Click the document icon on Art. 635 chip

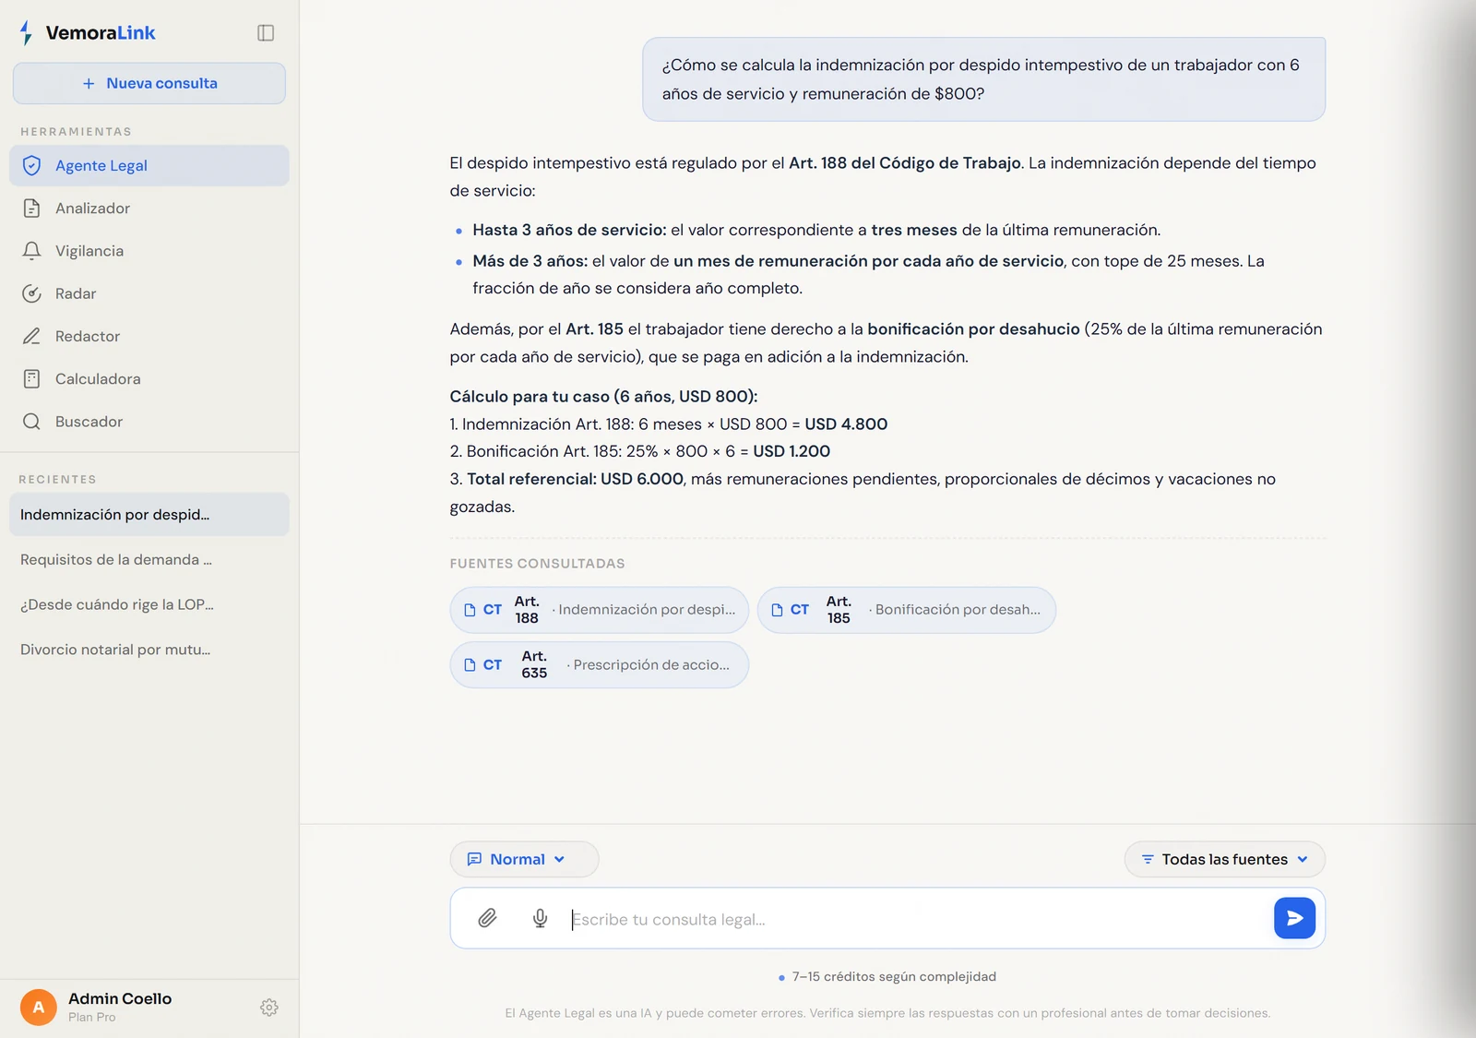click(x=470, y=665)
